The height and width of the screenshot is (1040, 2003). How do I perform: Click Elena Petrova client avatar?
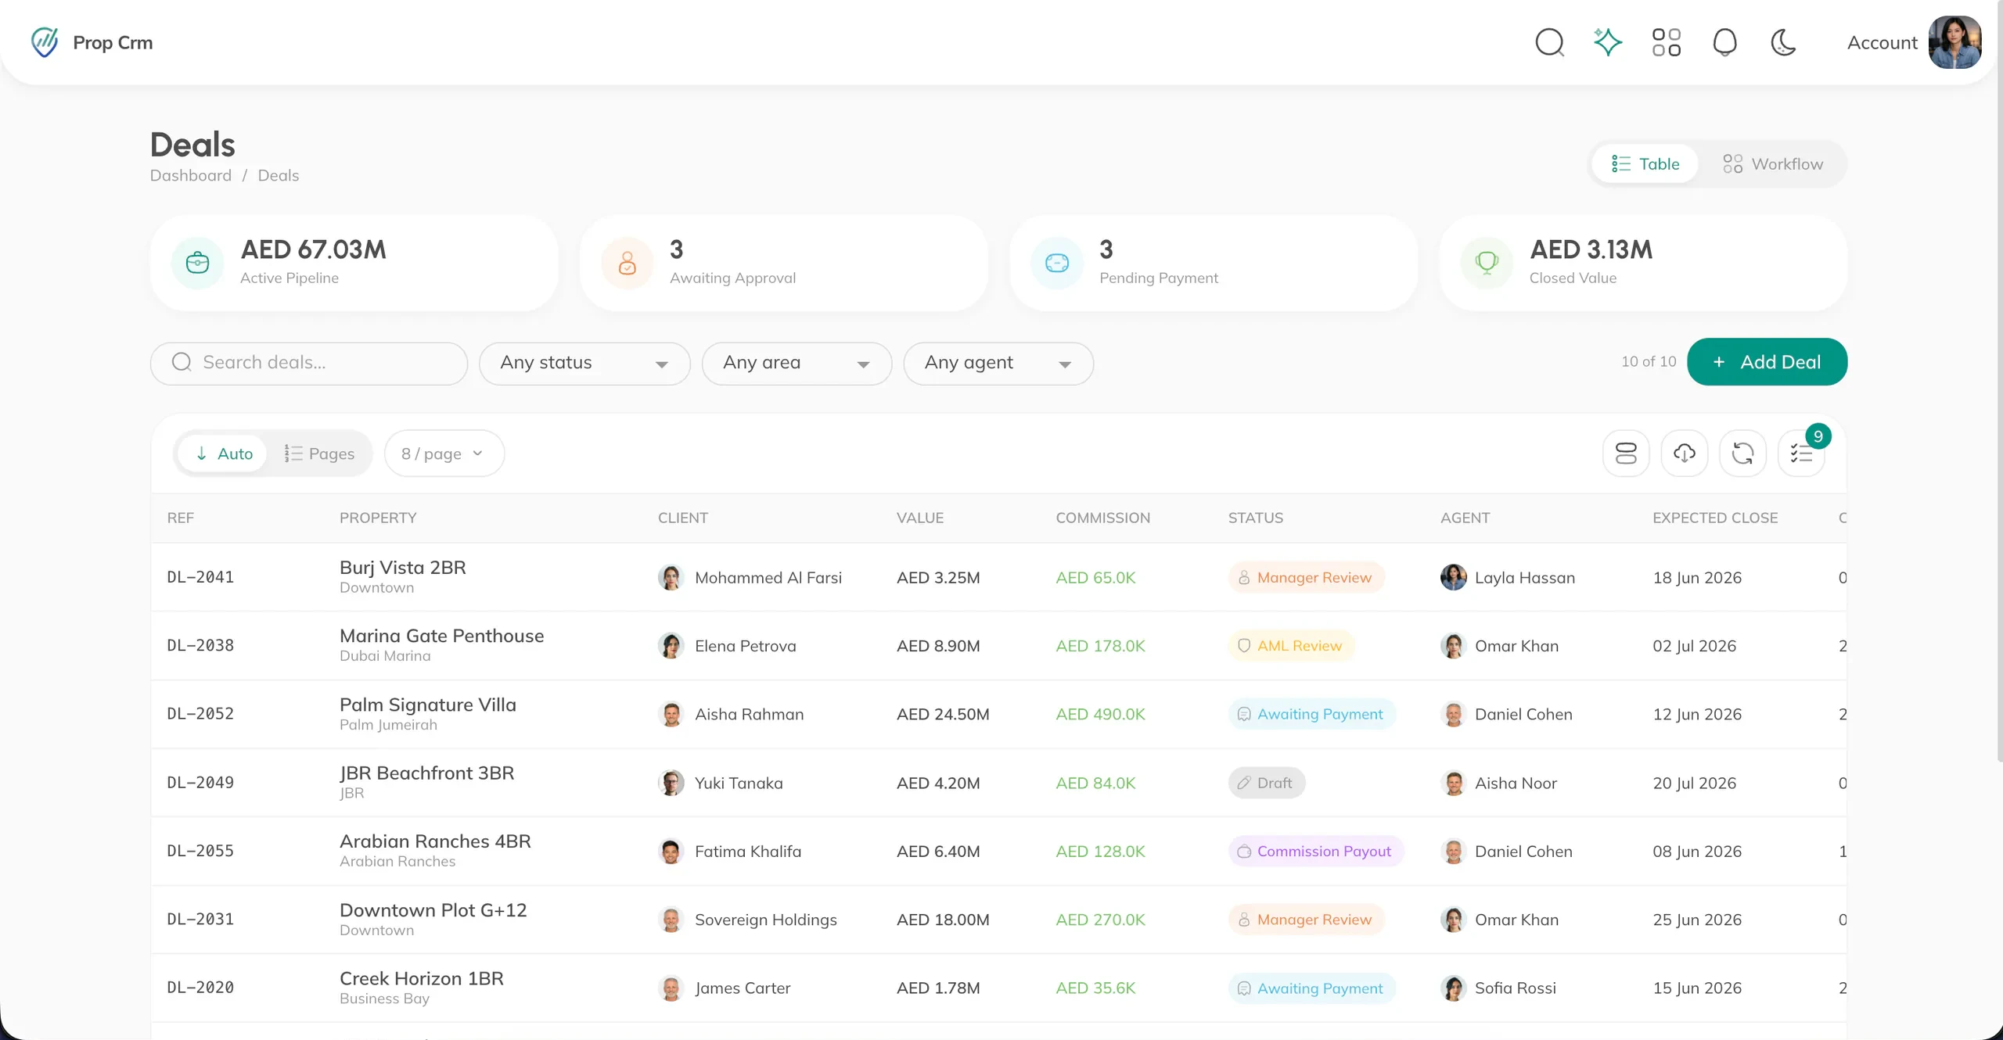[671, 646]
